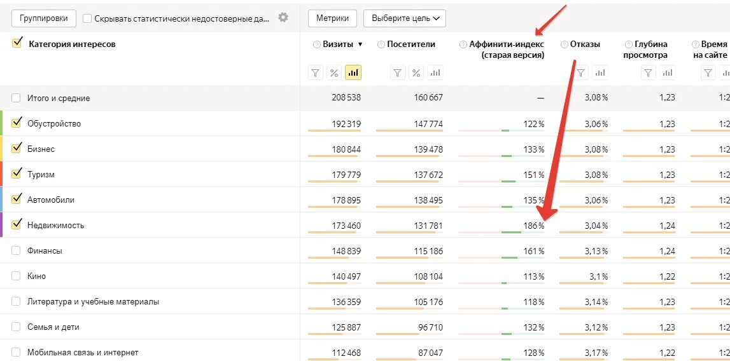Open the Выберите цель dropdown
Screen dimensions: 730x361
point(404,18)
